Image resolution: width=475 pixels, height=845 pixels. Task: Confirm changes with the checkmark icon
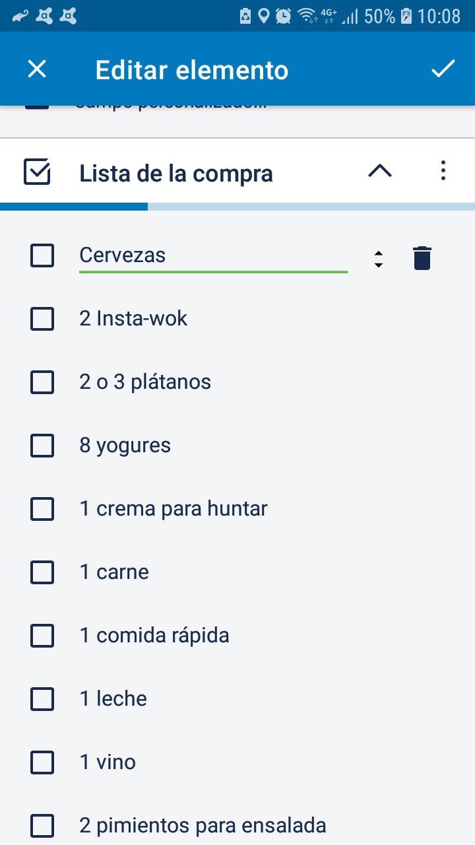(443, 69)
